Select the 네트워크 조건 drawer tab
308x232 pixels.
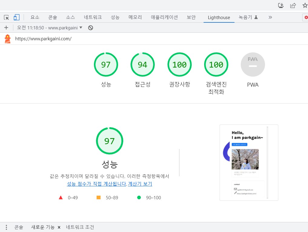click(x=80, y=227)
